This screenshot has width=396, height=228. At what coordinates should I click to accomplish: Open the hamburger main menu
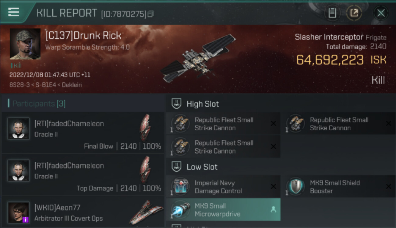point(14,12)
